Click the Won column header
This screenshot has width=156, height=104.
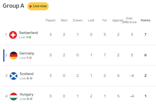(64, 20)
